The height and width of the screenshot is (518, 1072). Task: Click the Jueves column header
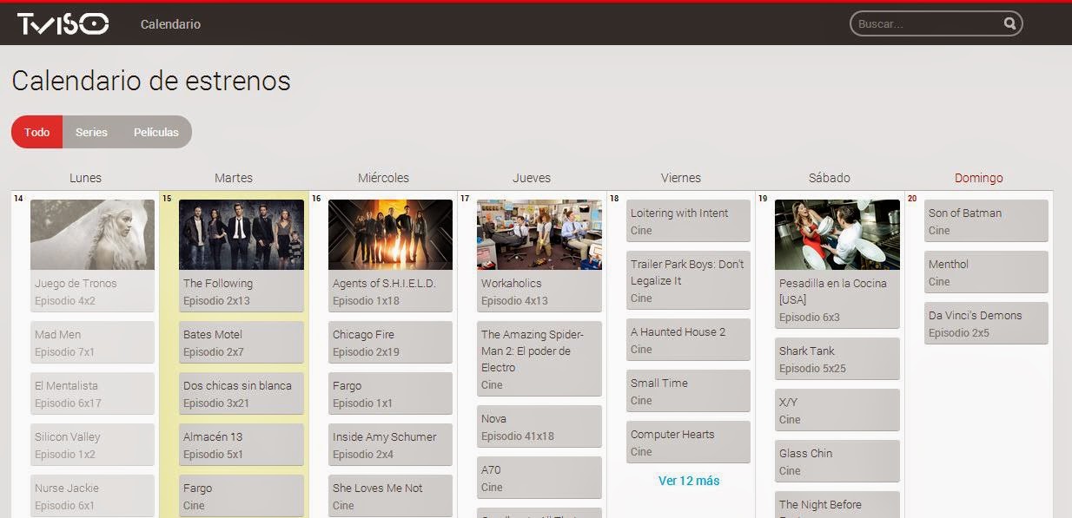pyautogui.click(x=532, y=178)
